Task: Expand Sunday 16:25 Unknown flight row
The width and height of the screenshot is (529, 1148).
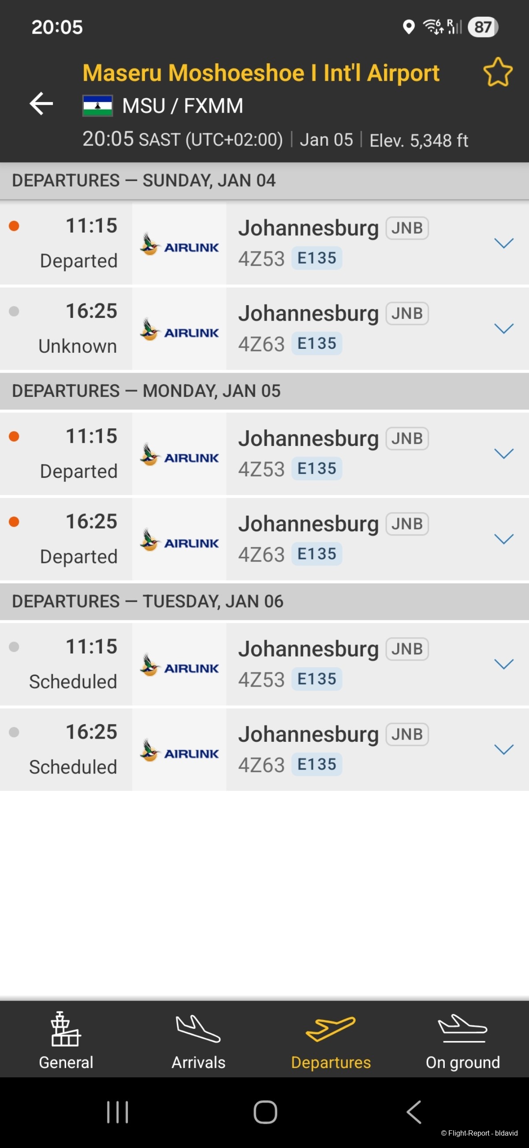Action: pos(503,329)
